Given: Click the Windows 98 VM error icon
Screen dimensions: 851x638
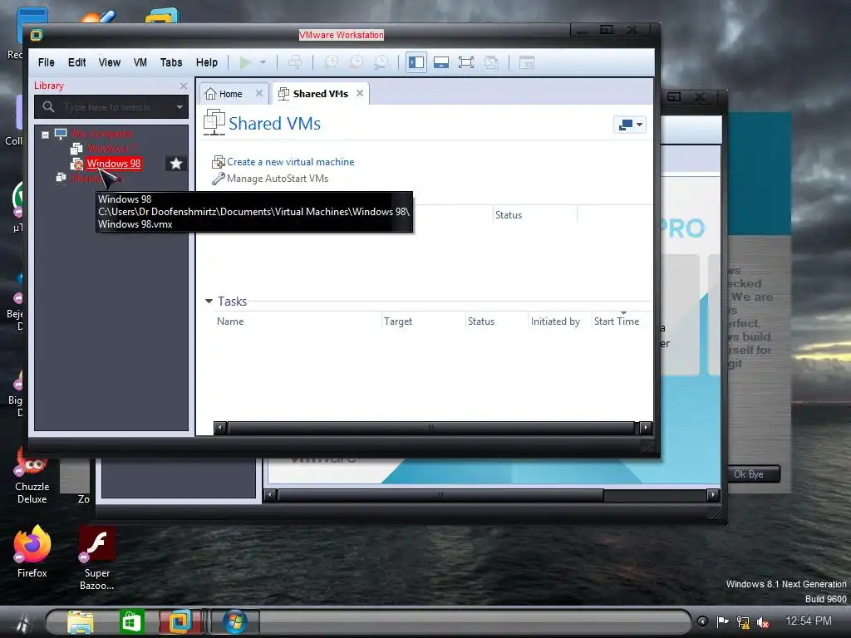Looking at the screenshot, I should click(77, 164).
